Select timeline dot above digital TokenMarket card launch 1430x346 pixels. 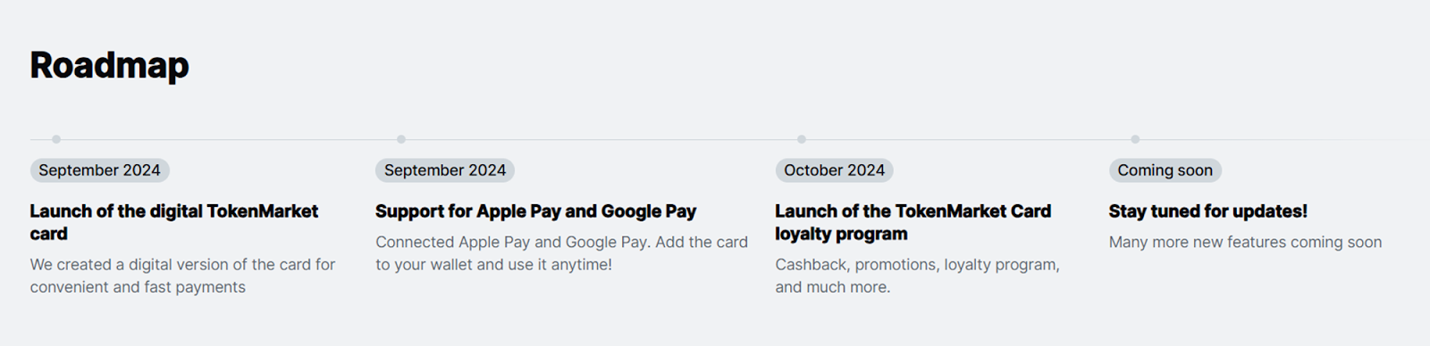coord(56,139)
